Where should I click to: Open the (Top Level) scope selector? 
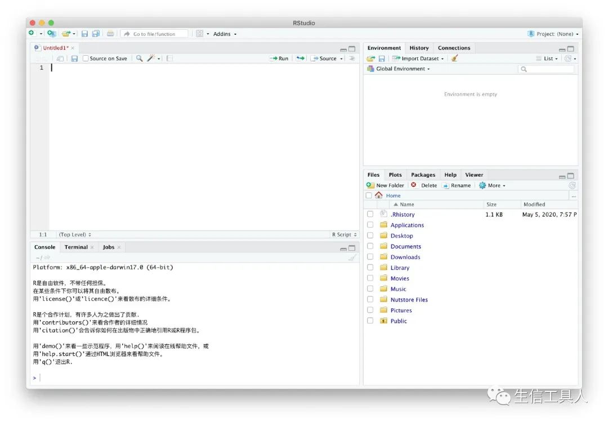click(x=75, y=235)
